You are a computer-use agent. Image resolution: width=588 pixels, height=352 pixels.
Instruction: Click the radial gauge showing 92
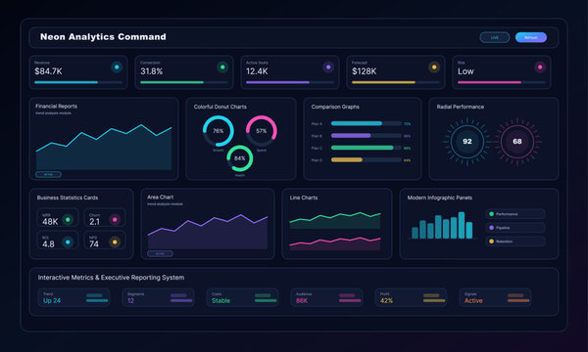point(466,142)
